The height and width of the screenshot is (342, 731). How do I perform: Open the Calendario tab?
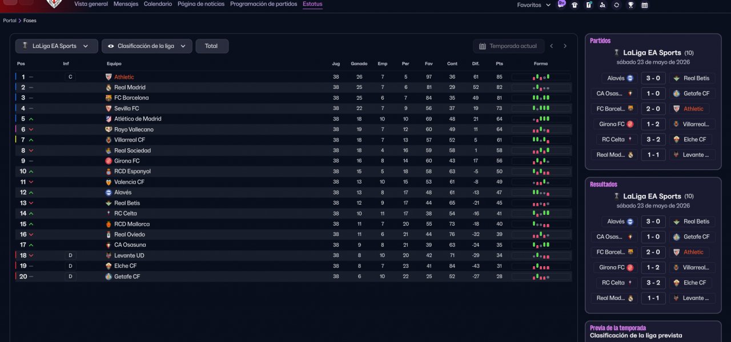click(x=158, y=4)
